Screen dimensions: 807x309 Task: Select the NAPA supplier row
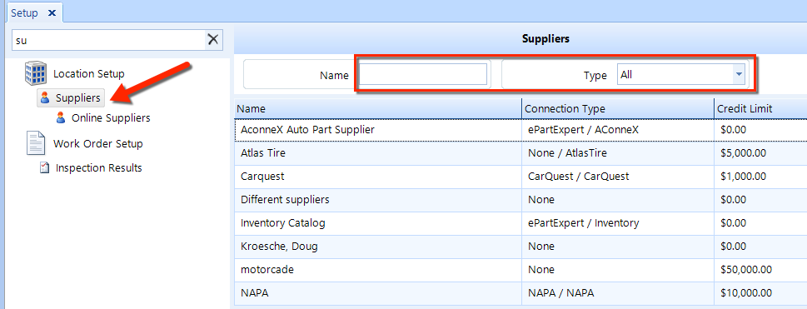tap(521, 293)
